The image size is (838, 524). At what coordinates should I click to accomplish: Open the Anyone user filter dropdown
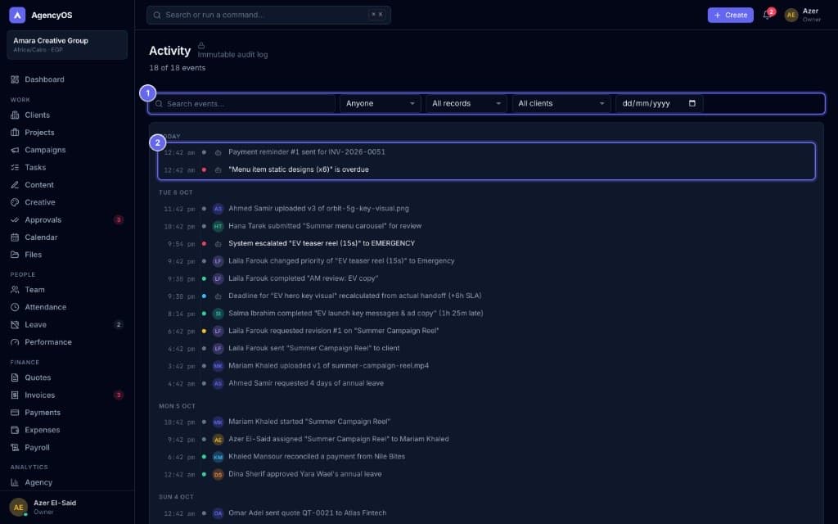point(380,103)
